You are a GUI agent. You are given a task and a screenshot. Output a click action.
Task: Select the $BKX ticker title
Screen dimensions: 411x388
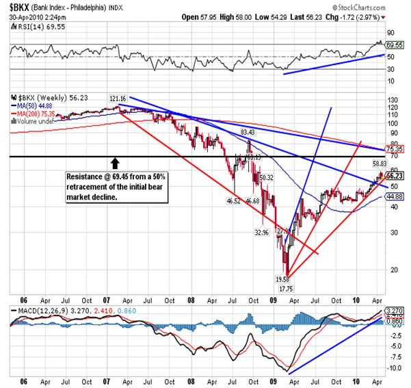tap(19, 8)
